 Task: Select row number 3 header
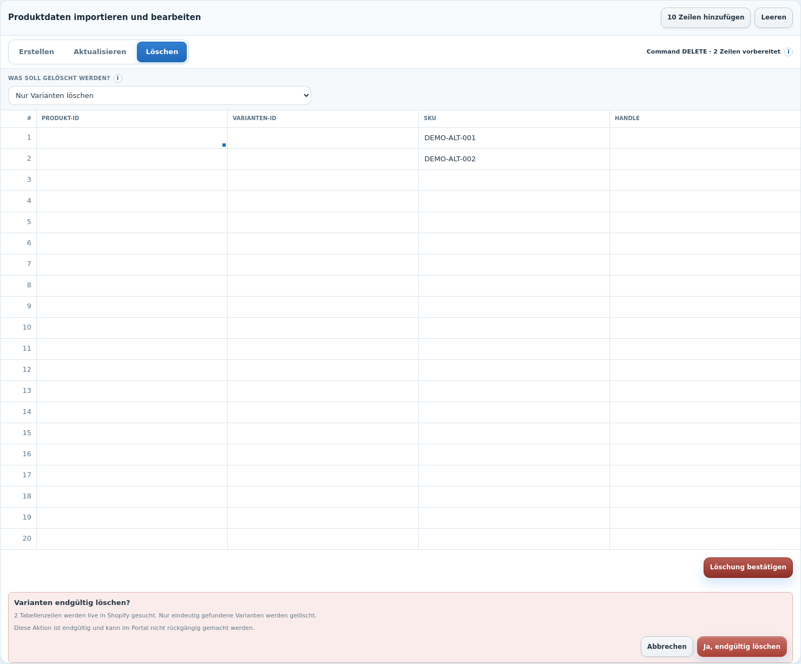point(18,180)
